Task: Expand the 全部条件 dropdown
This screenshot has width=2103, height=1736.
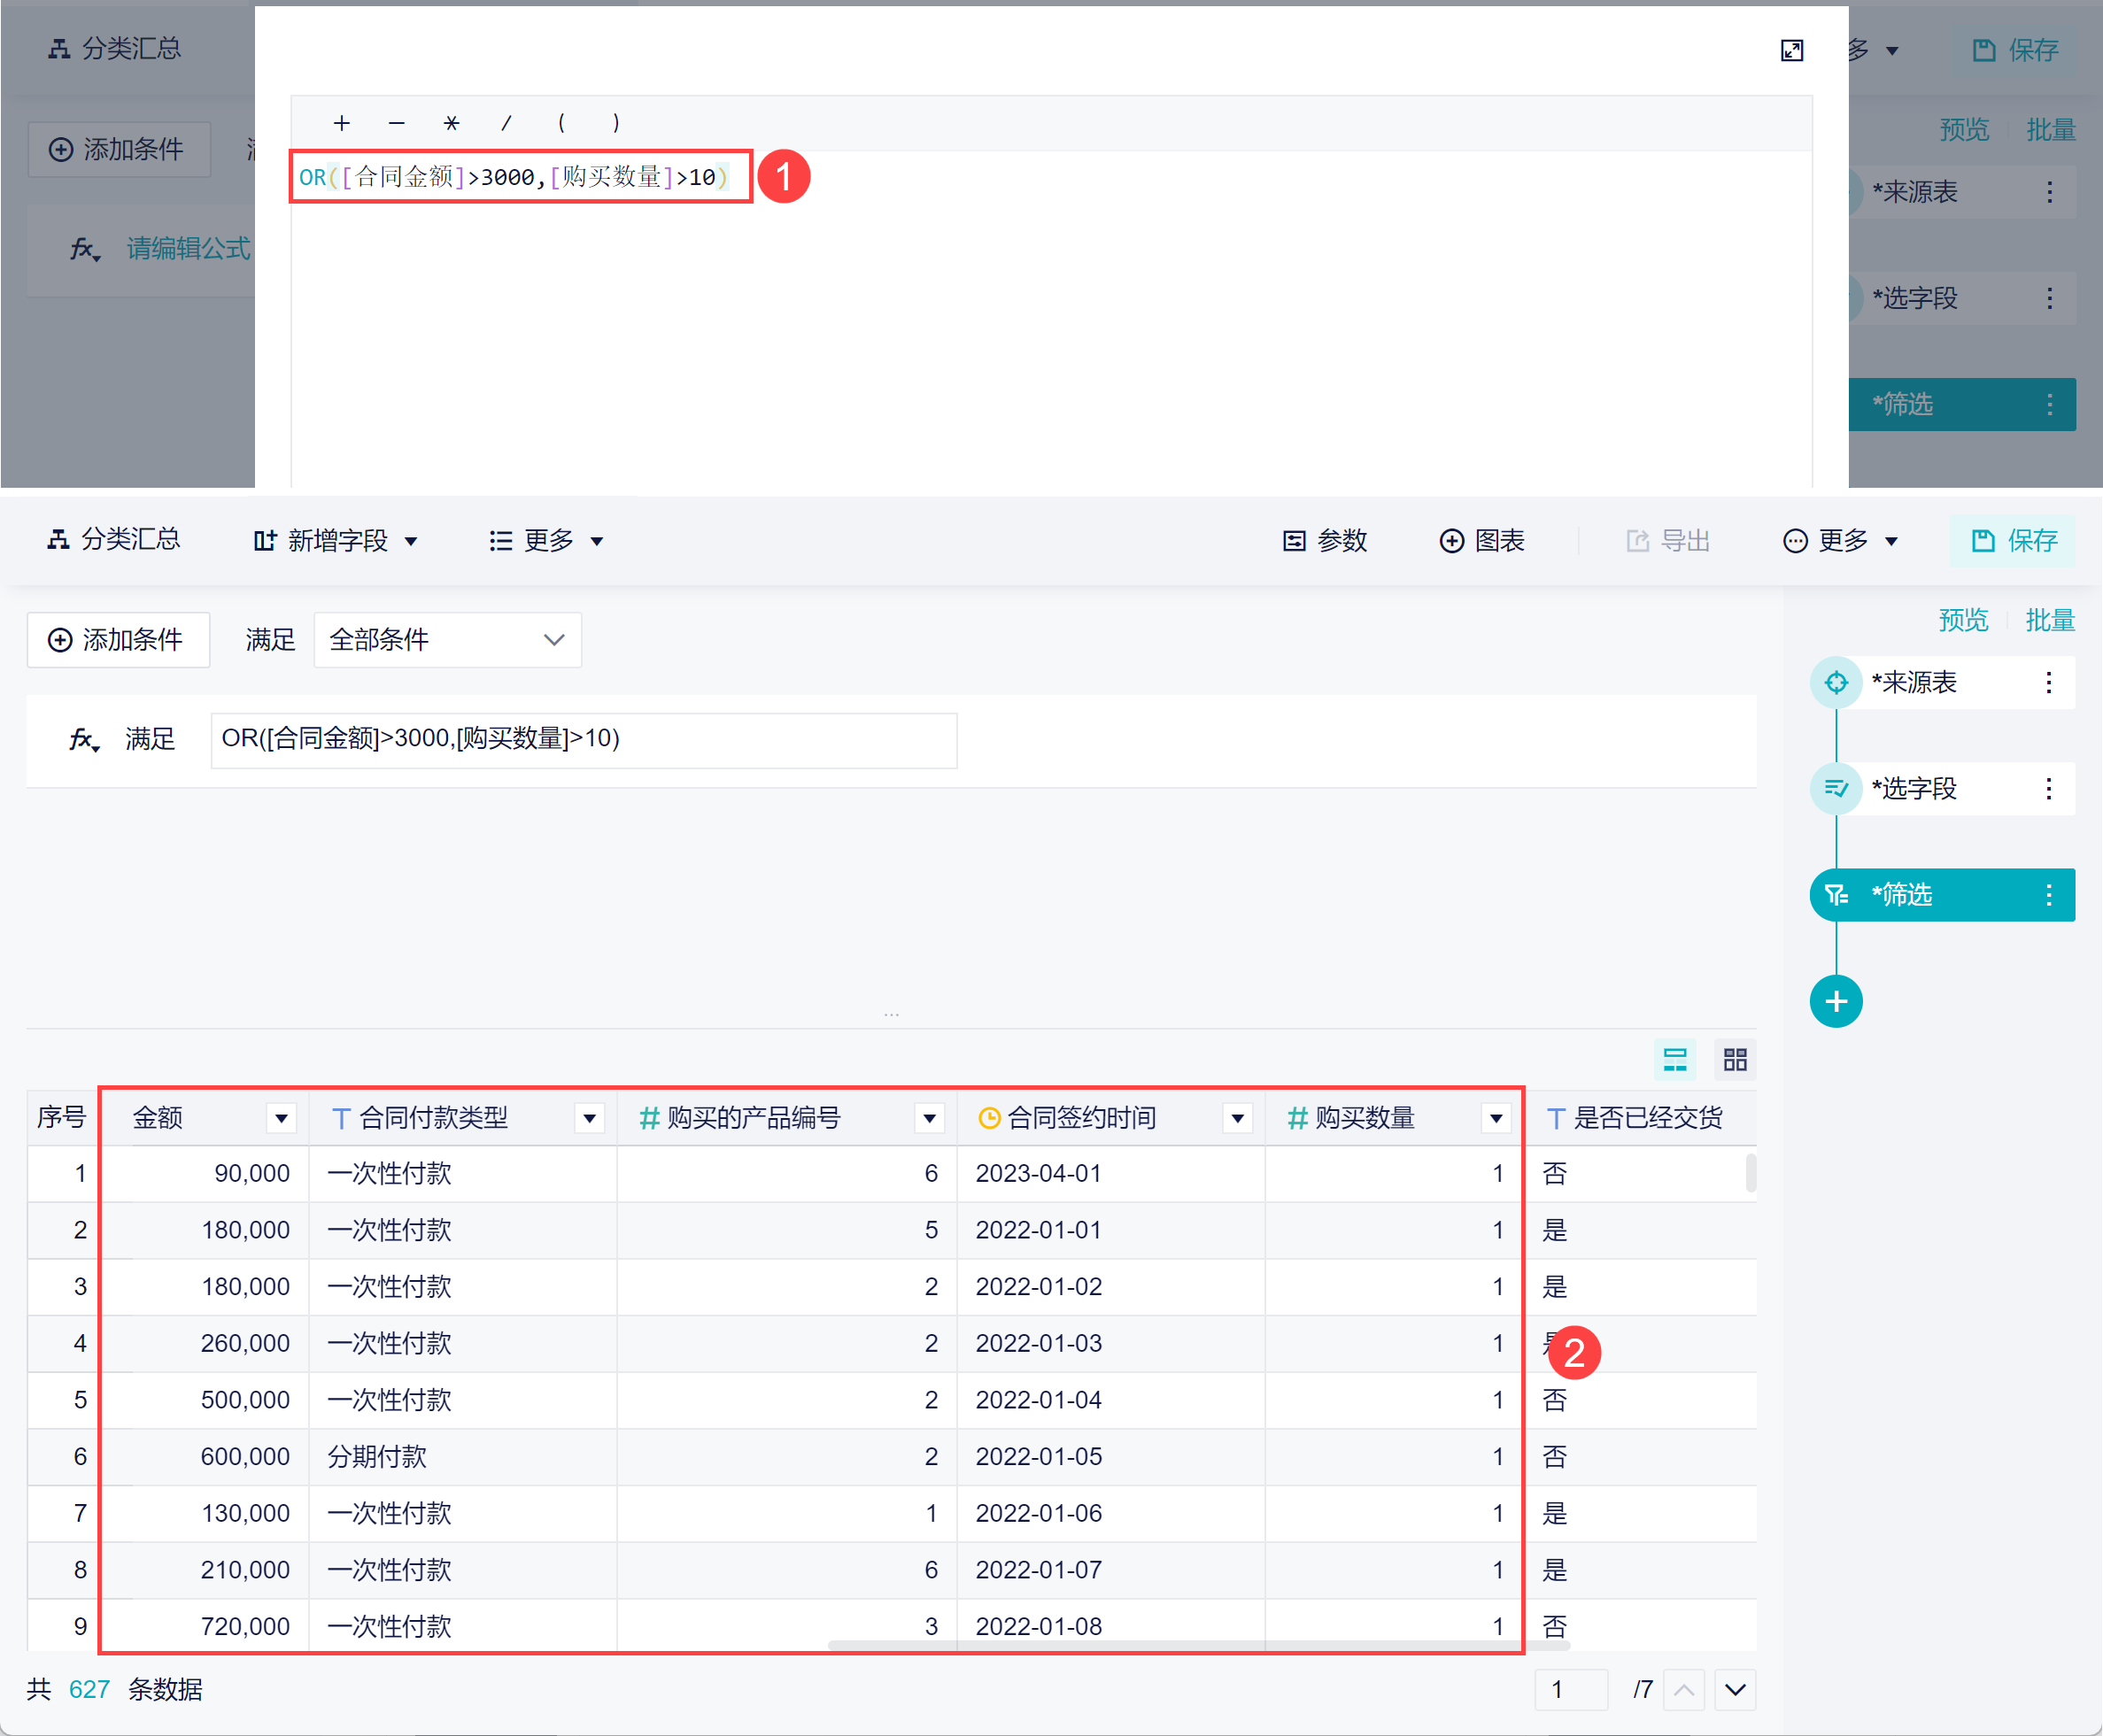Action: point(448,640)
